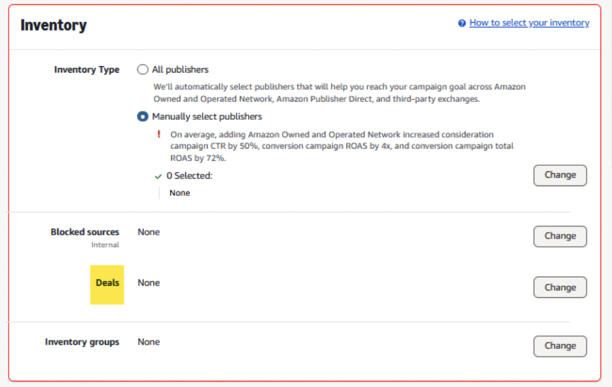612x387 pixels.
Task: Click the green checkmark beside 0 Selected
Action: click(158, 176)
